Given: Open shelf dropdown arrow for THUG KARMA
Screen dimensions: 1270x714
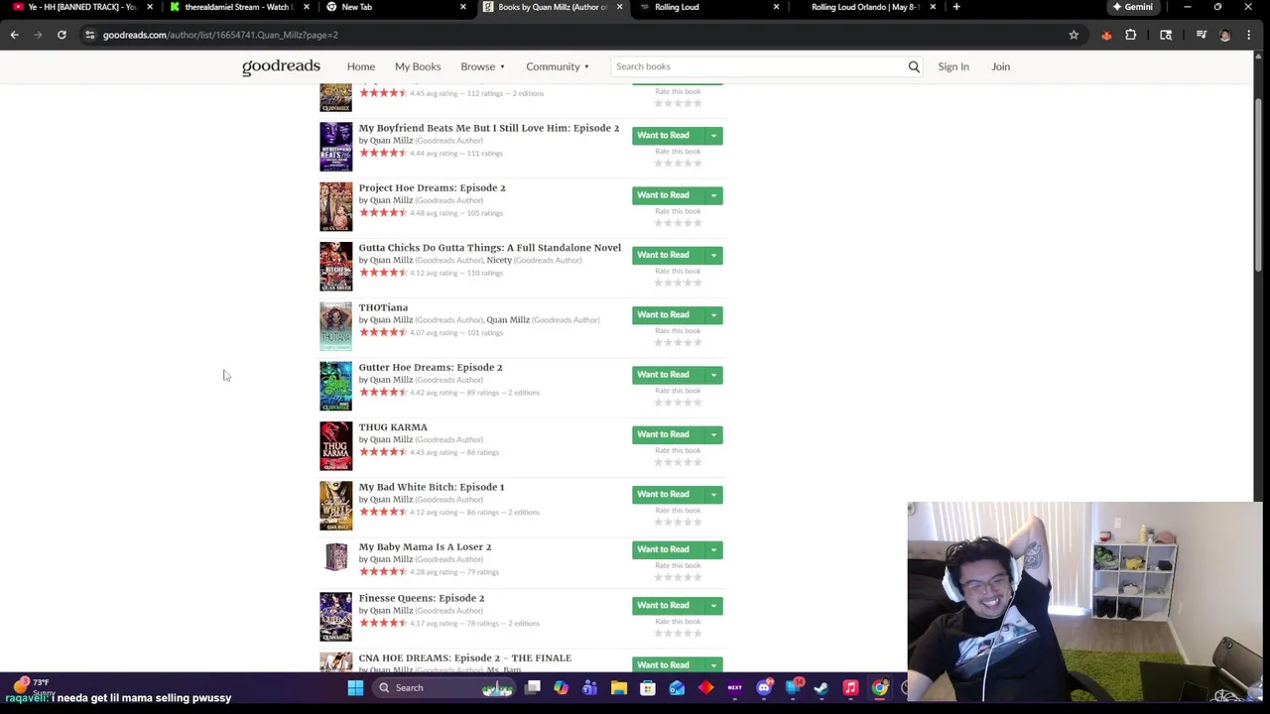Looking at the screenshot, I should tap(713, 434).
